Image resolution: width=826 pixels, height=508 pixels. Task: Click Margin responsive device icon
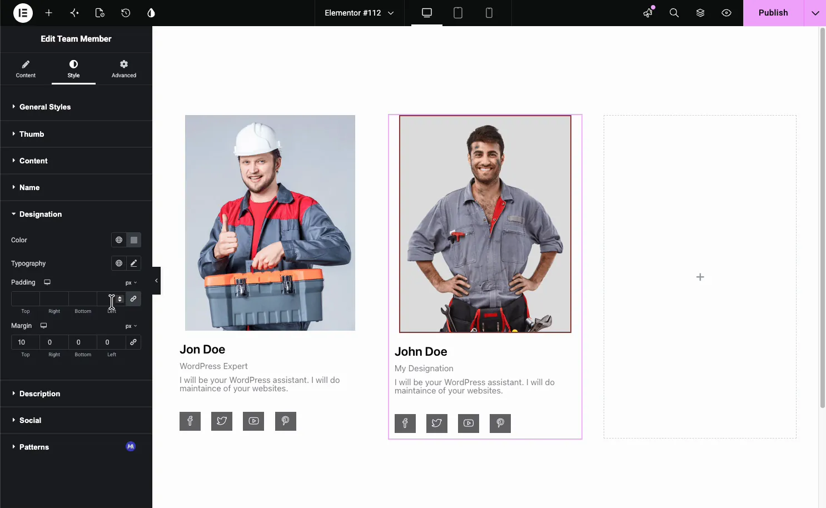click(43, 326)
